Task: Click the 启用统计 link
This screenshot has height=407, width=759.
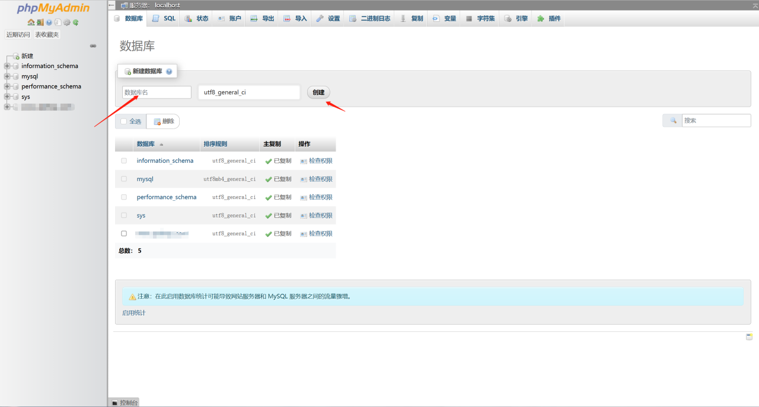Action: tap(134, 313)
